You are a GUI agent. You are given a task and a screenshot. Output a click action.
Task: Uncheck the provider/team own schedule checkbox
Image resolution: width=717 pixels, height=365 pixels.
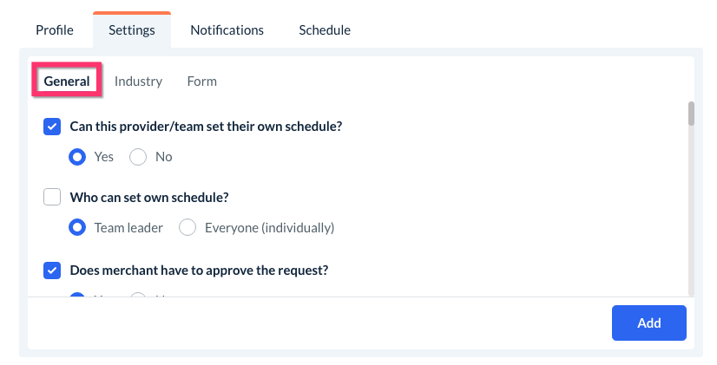(52, 127)
